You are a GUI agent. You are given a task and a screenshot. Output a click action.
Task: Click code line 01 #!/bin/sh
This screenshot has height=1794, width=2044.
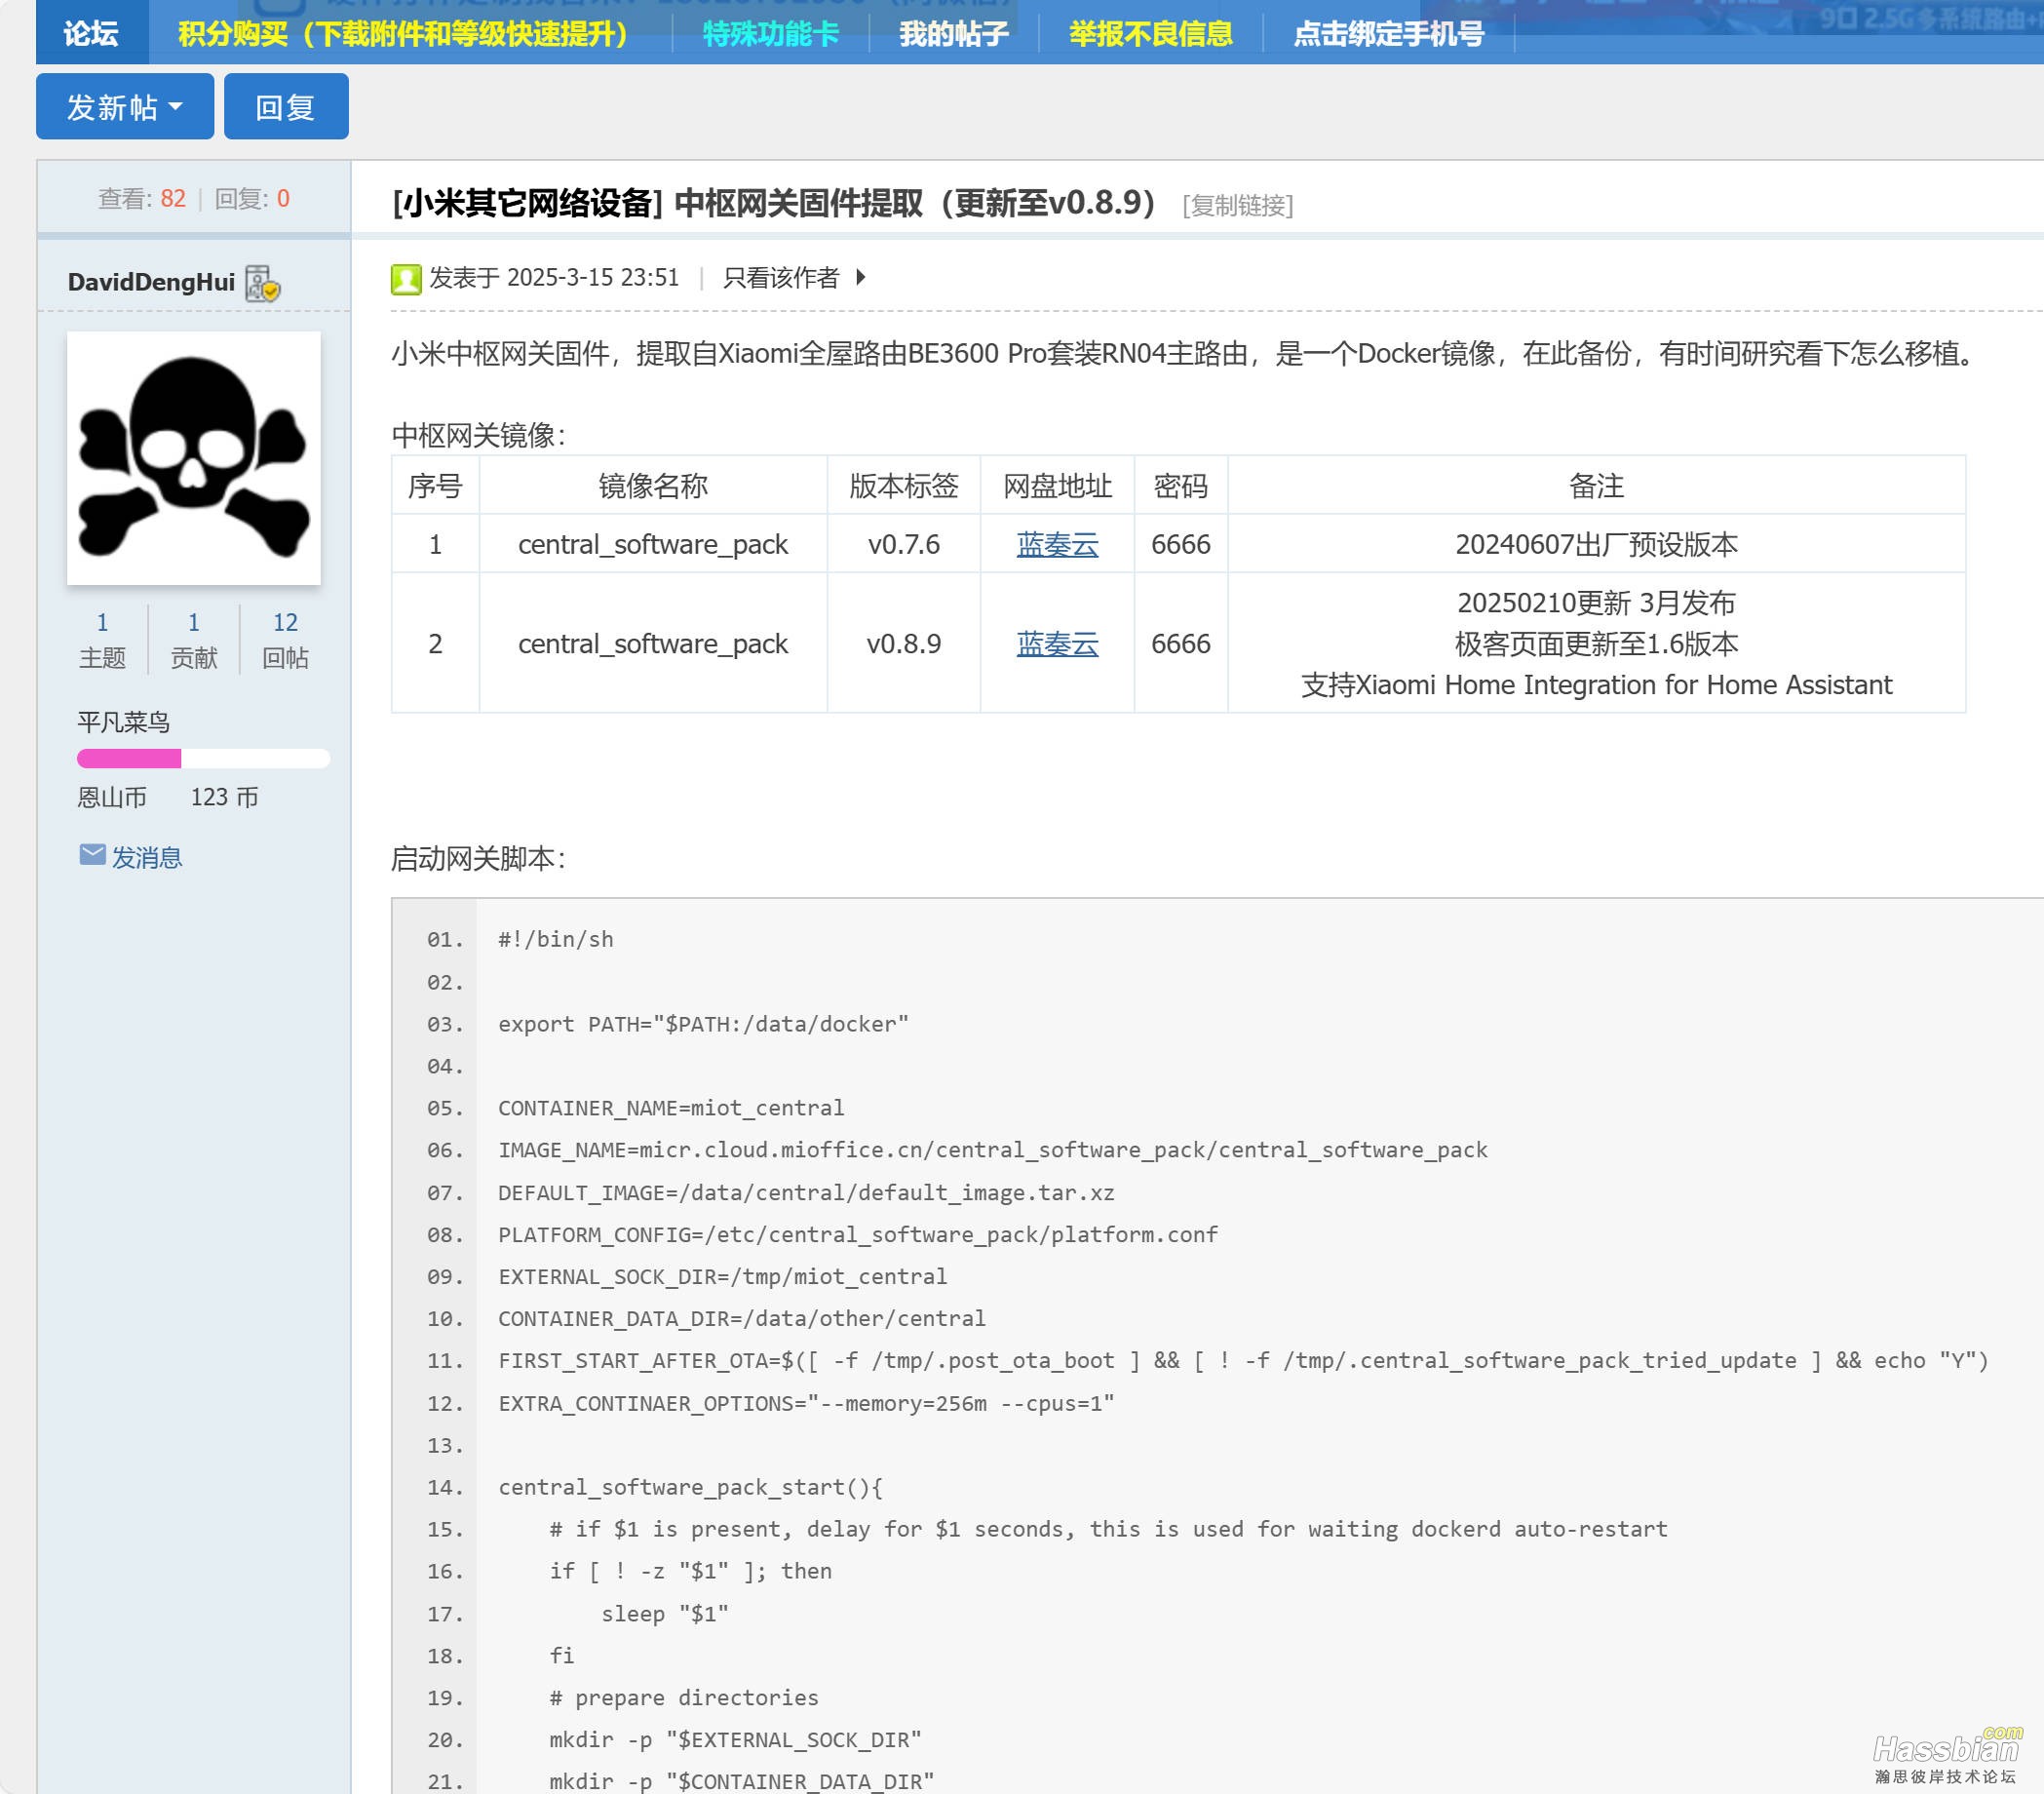tap(556, 940)
